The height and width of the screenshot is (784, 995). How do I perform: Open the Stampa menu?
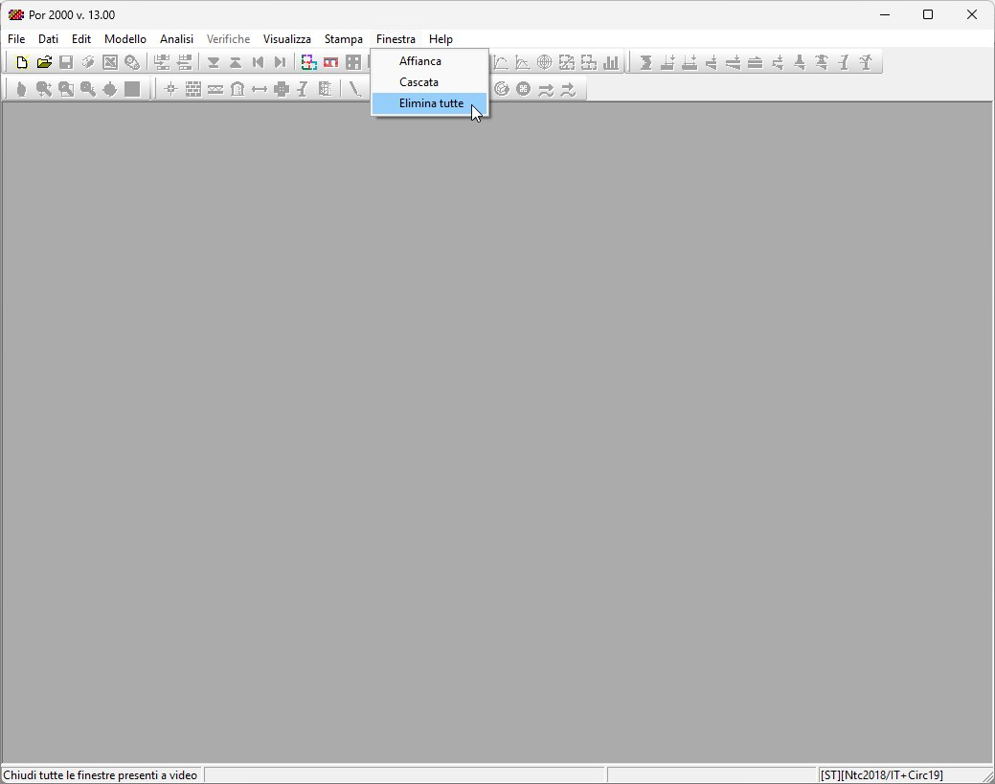pos(343,39)
